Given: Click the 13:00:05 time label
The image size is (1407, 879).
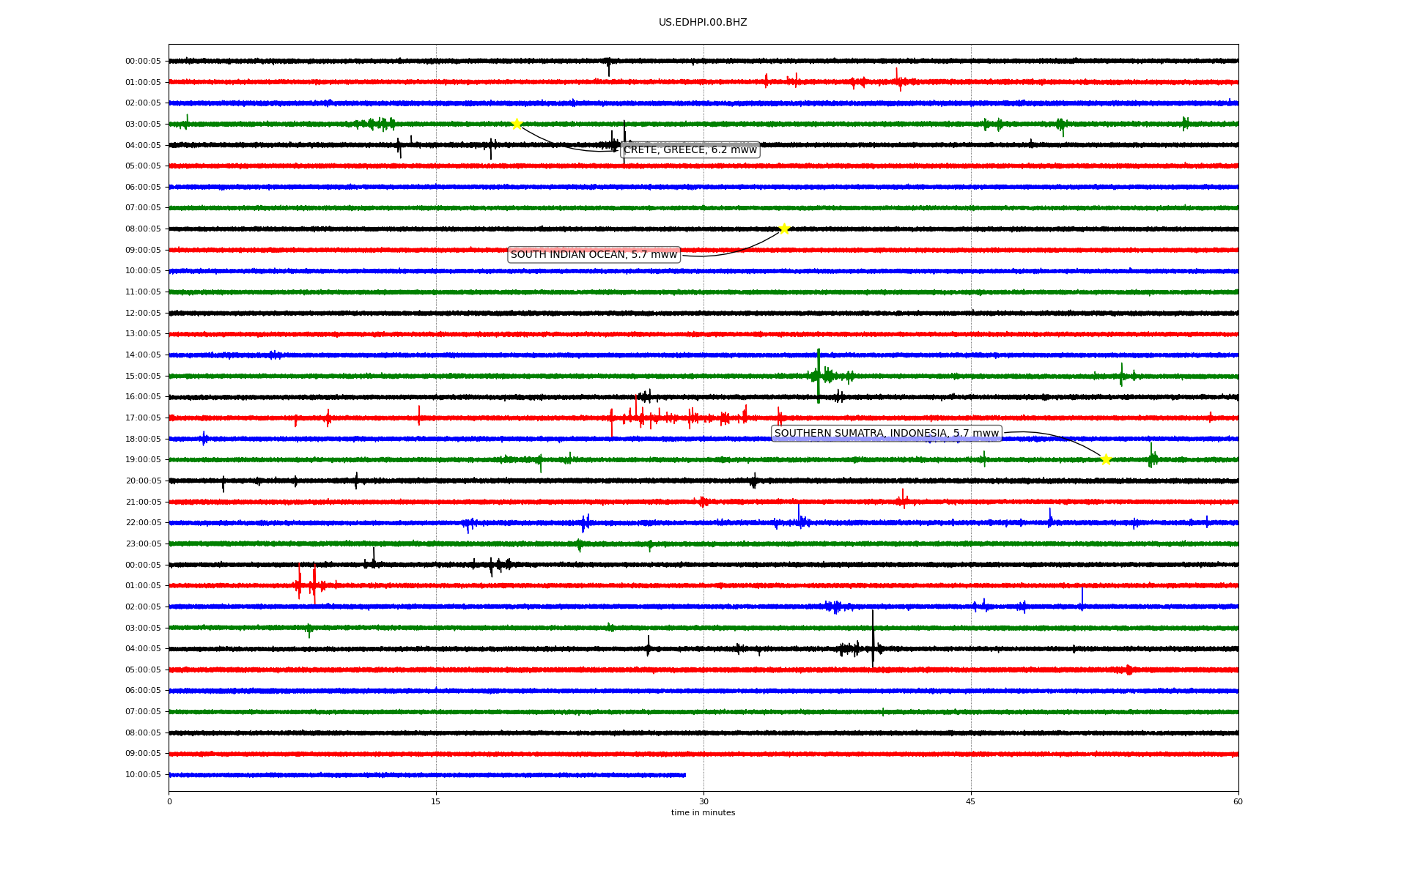Looking at the screenshot, I should 143,334.
